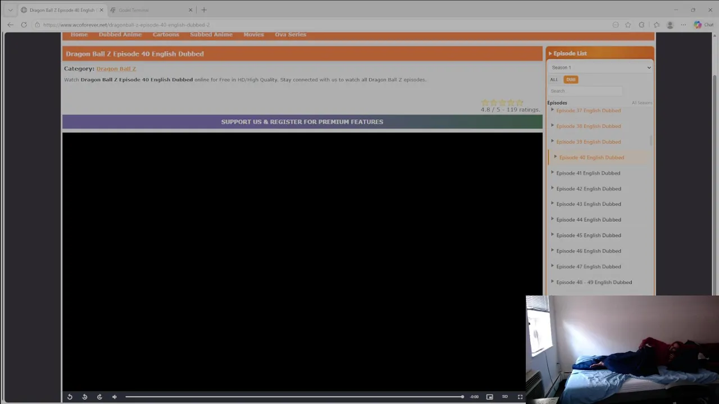Open the Home menu item
The image size is (719, 404).
79,34
